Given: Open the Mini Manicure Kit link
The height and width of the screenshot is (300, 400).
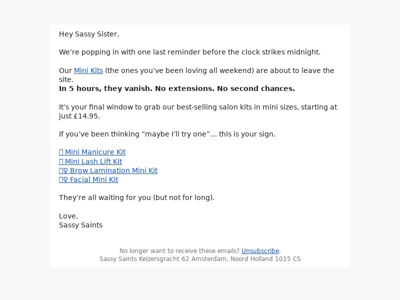Looking at the screenshot, I should (92, 152).
